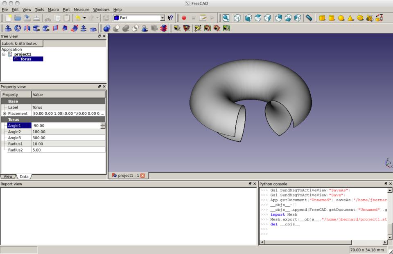
Task: Click the measure distance ruler icon
Action: (x=309, y=18)
